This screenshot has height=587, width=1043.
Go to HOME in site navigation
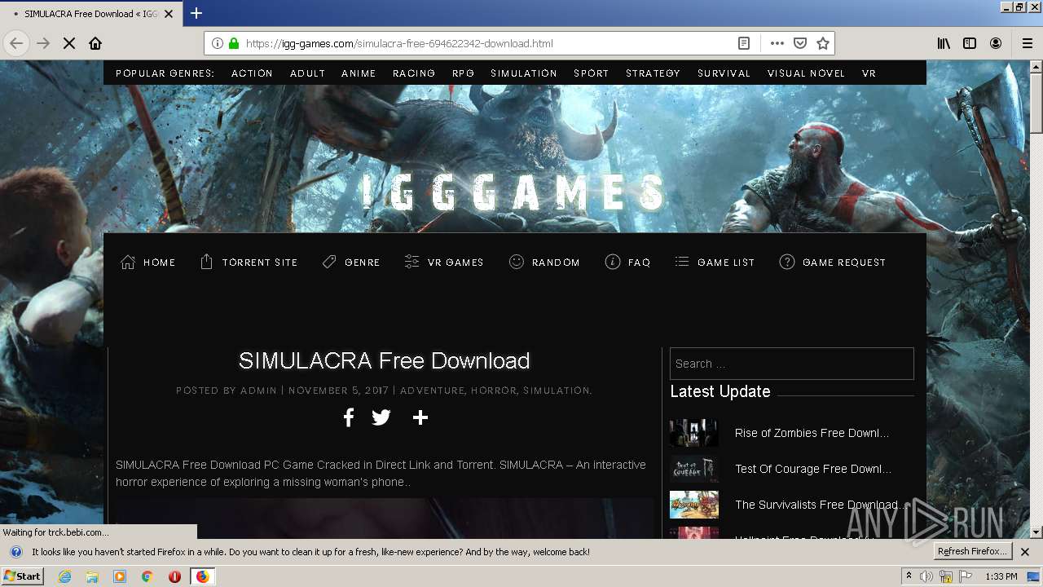[x=148, y=262]
